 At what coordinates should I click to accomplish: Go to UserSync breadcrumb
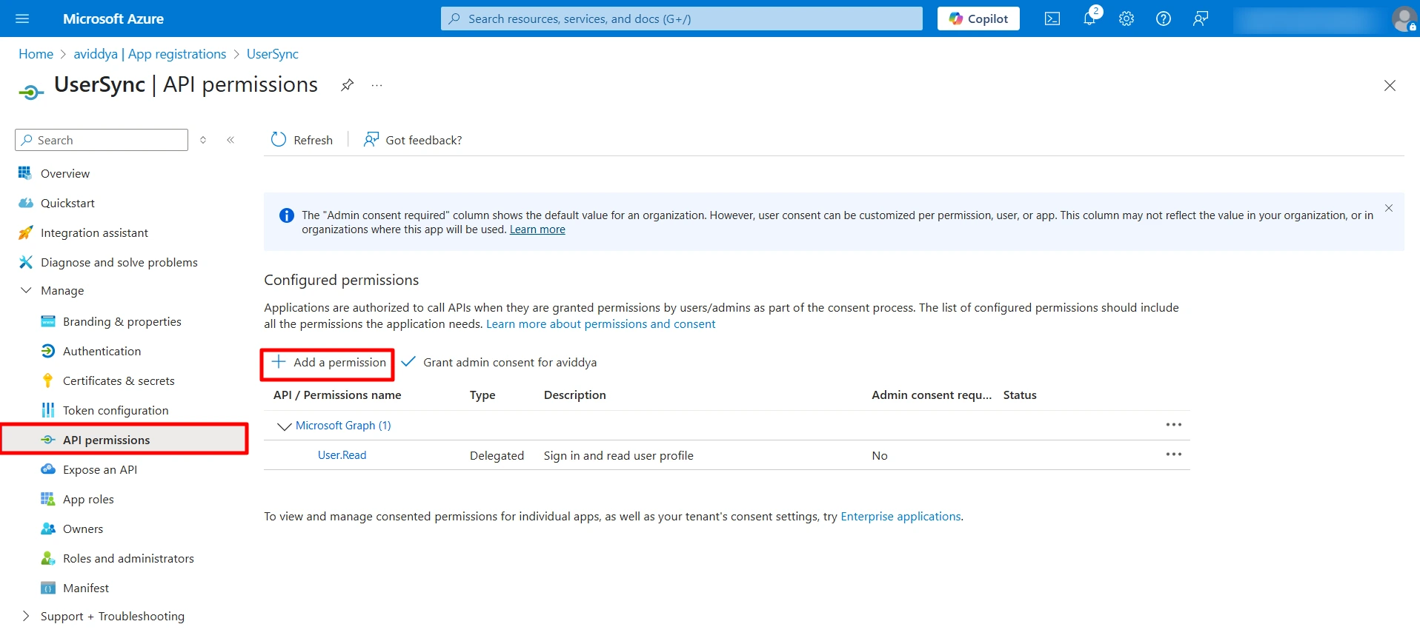pyautogui.click(x=273, y=54)
